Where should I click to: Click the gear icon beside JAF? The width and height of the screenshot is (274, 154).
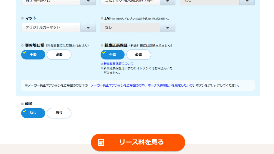pos(102,18)
